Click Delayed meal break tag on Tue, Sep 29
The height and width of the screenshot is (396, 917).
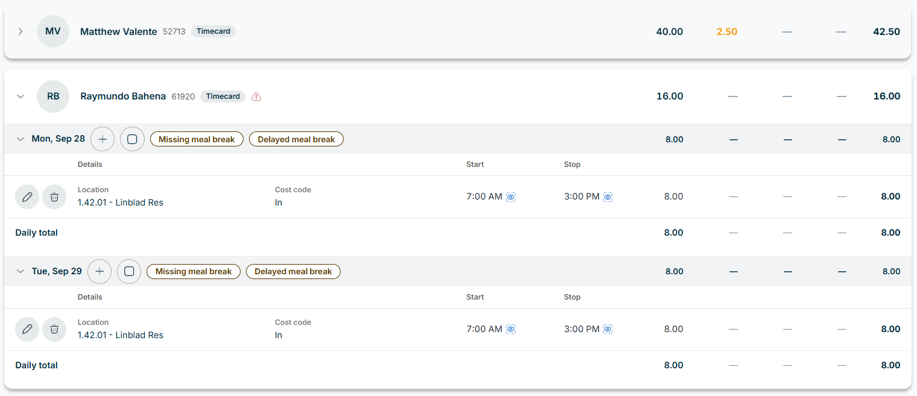293,272
